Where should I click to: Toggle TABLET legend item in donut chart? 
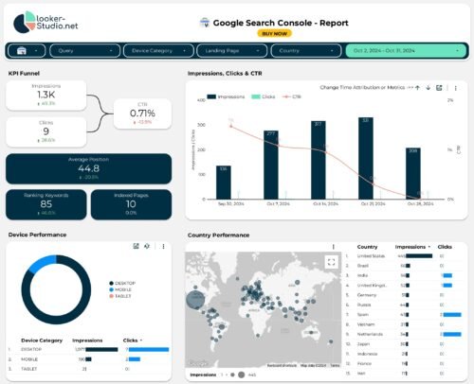click(x=120, y=296)
